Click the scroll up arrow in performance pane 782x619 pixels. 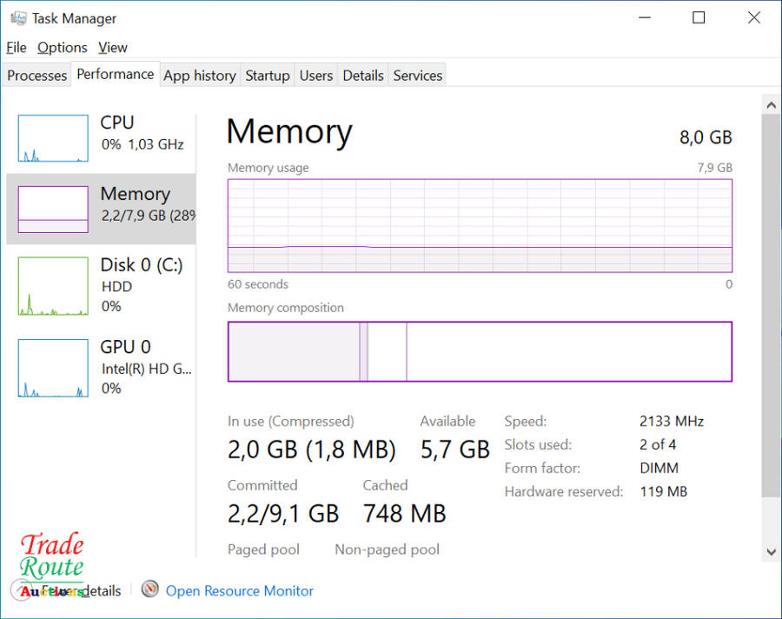click(x=771, y=104)
